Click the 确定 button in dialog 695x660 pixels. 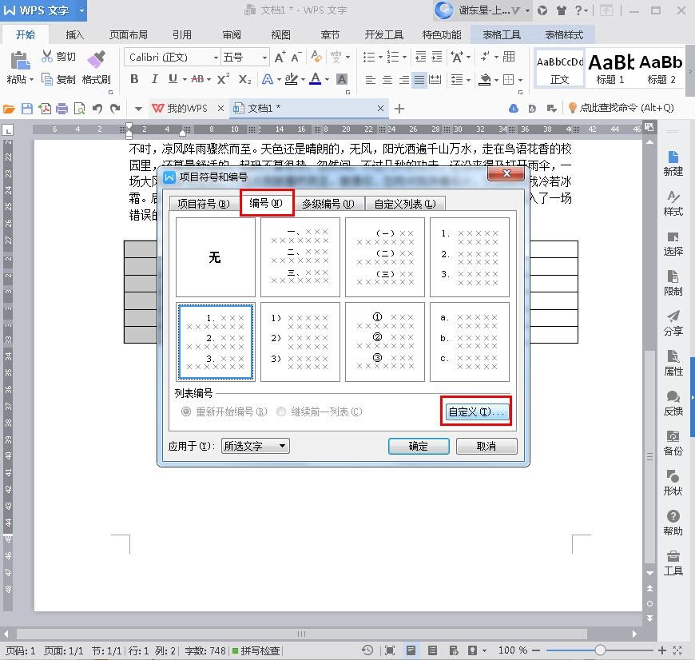[x=419, y=446]
